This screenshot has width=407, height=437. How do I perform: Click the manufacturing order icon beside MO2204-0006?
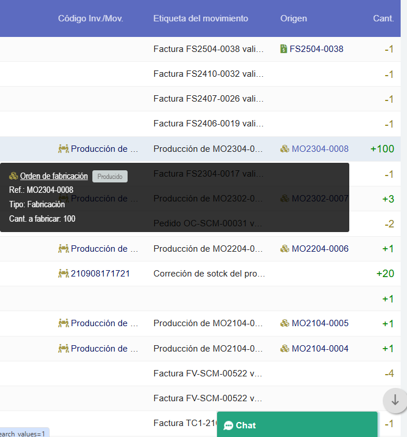285,249
